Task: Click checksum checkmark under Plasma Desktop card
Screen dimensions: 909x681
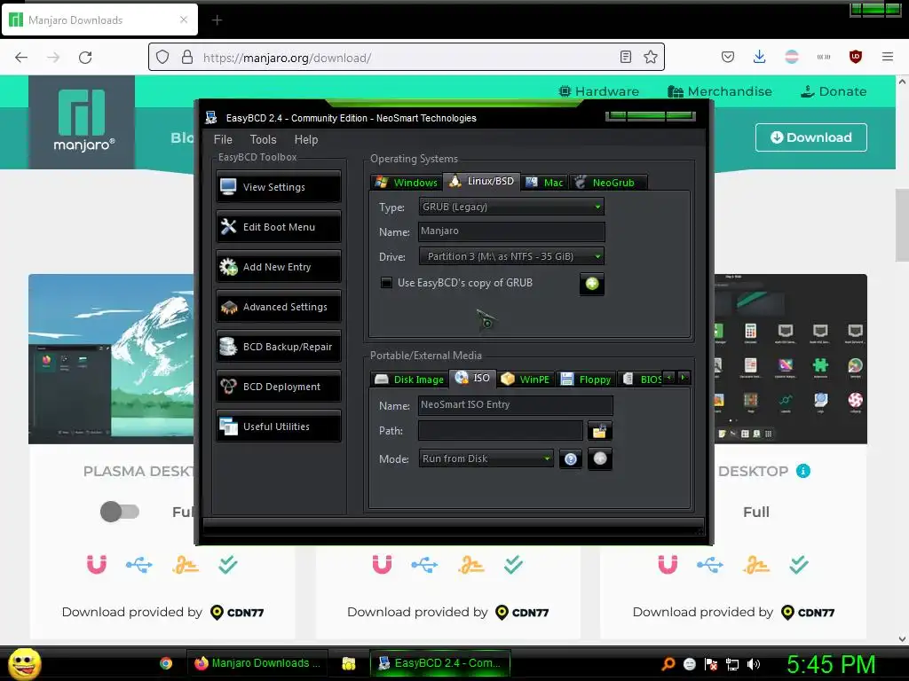Action: [228, 564]
